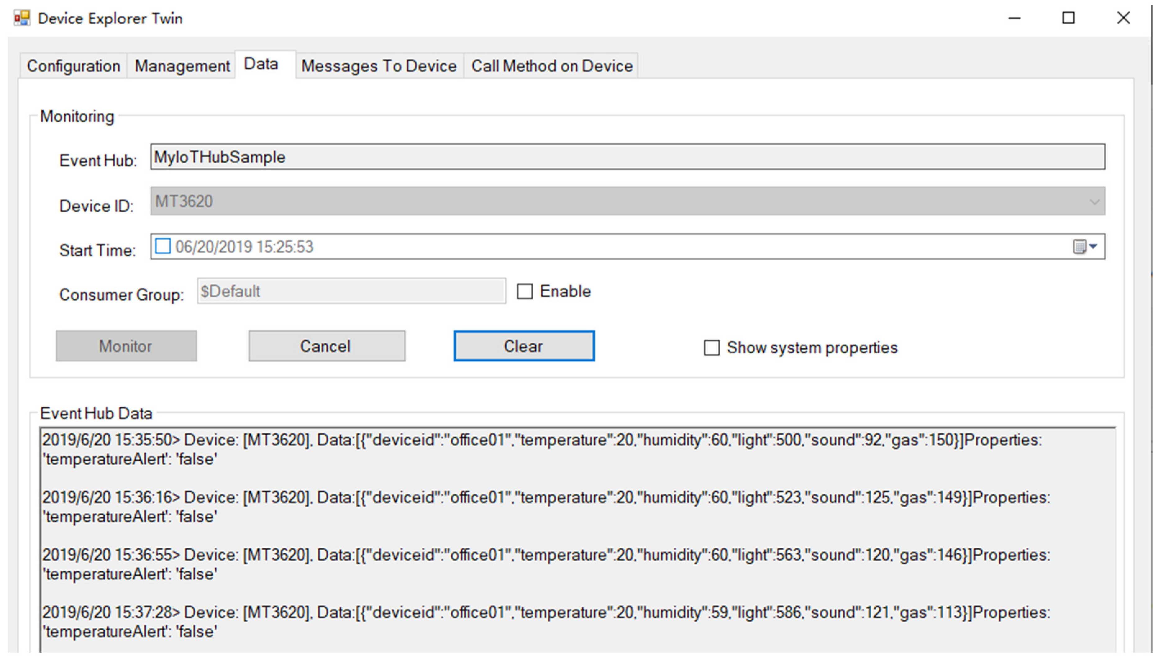Maximize the Device Explorer Twin window
1158x661 pixels.
pos(1068,18)
